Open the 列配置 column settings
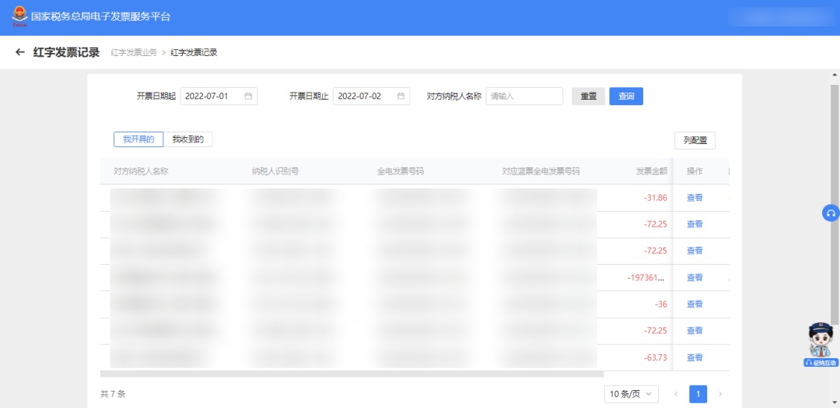Image resolution: width=840 pixels, height=408 pixels. [695, 140]
